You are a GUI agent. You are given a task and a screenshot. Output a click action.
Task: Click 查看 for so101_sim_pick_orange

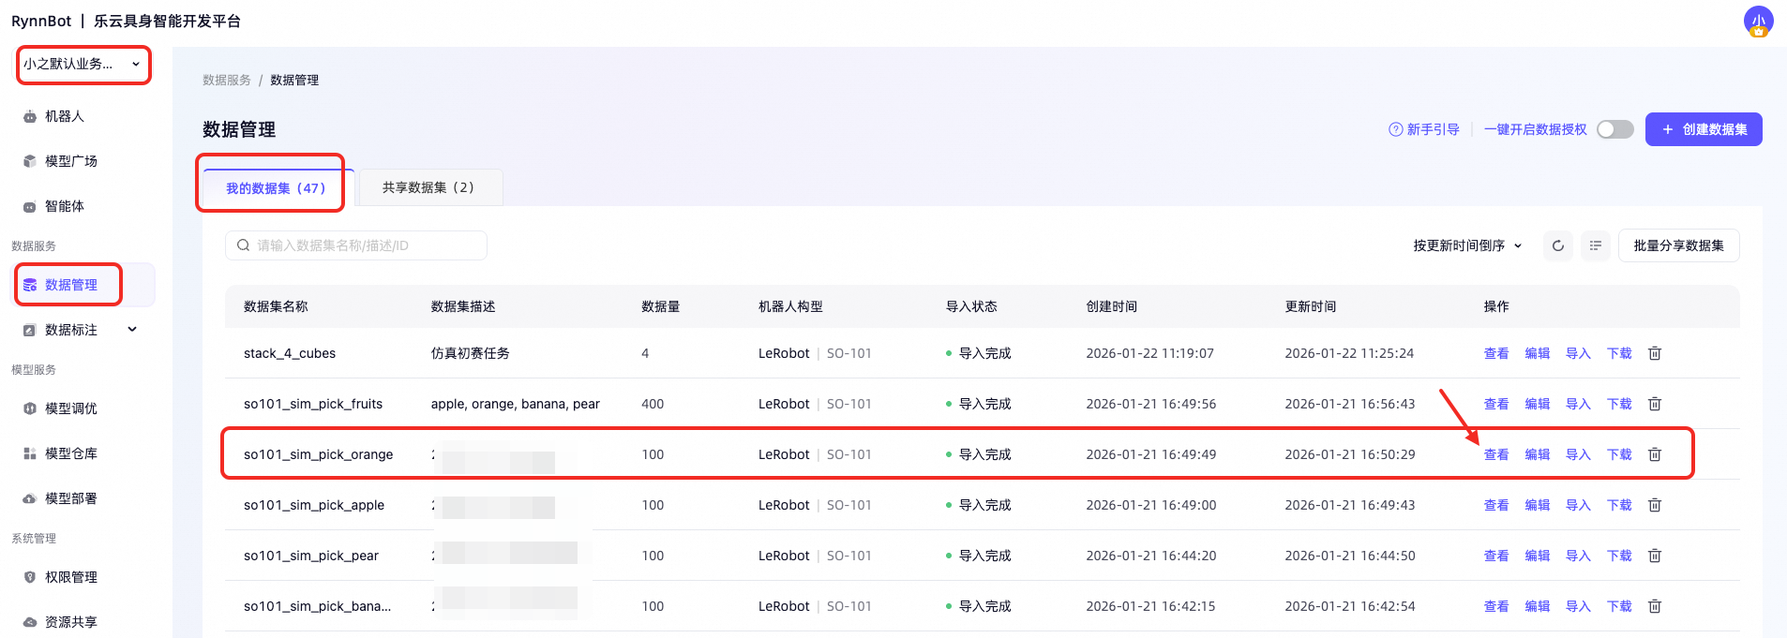pyautogui.click(x=1496, y=454)
